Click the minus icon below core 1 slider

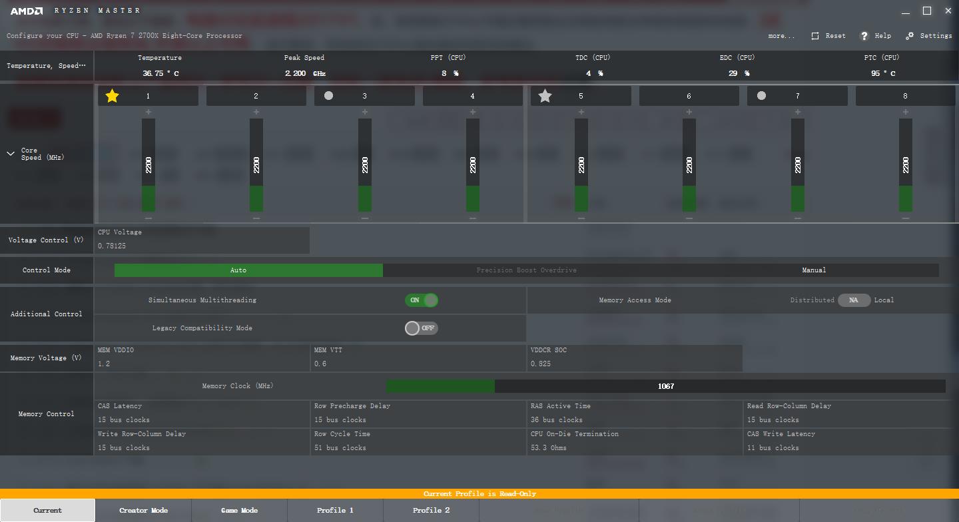point(149,218)
